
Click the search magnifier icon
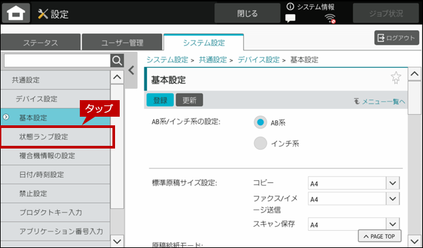[117, 61]
